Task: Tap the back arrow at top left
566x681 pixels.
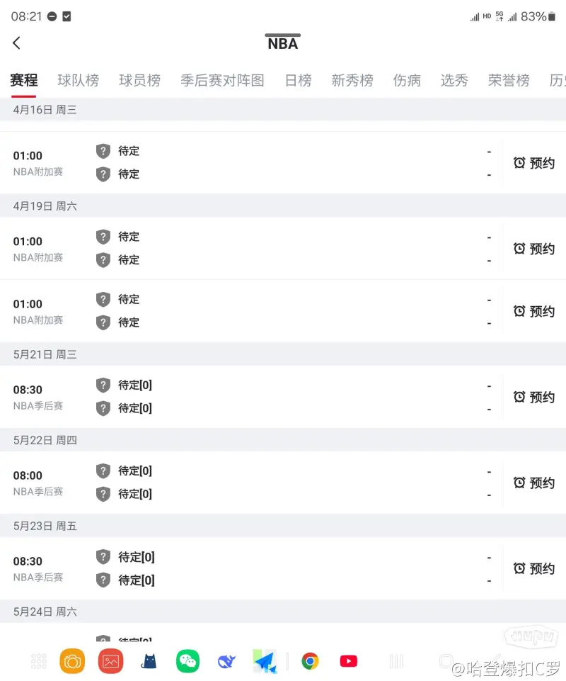Action: click(x=17, y=43)
